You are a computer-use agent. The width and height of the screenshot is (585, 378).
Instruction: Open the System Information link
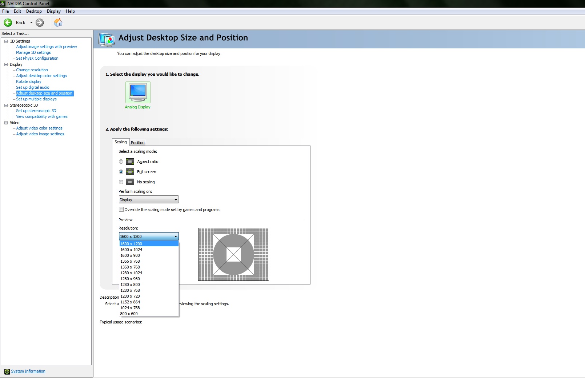pyautogui.click(x=28, y=371)
